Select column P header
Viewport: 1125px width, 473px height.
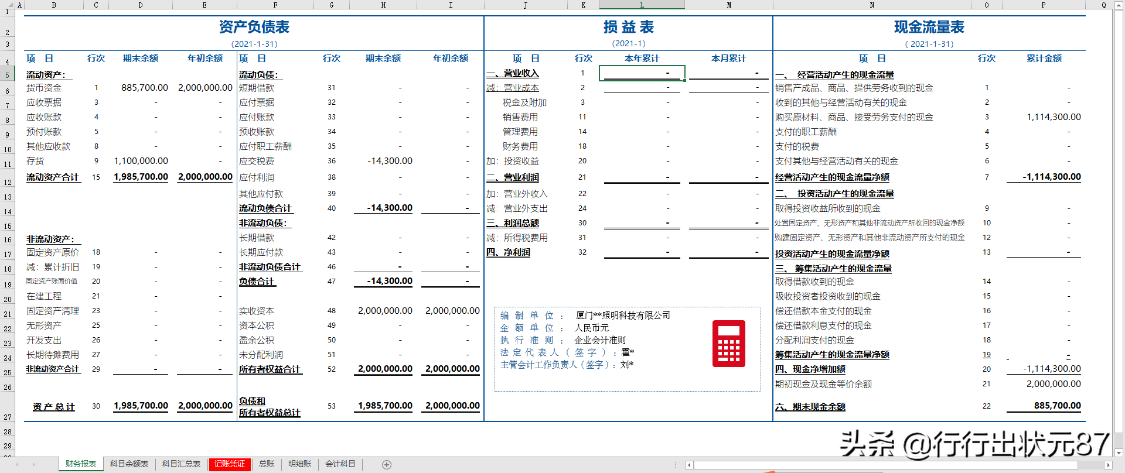click(x=1044, y=5)
